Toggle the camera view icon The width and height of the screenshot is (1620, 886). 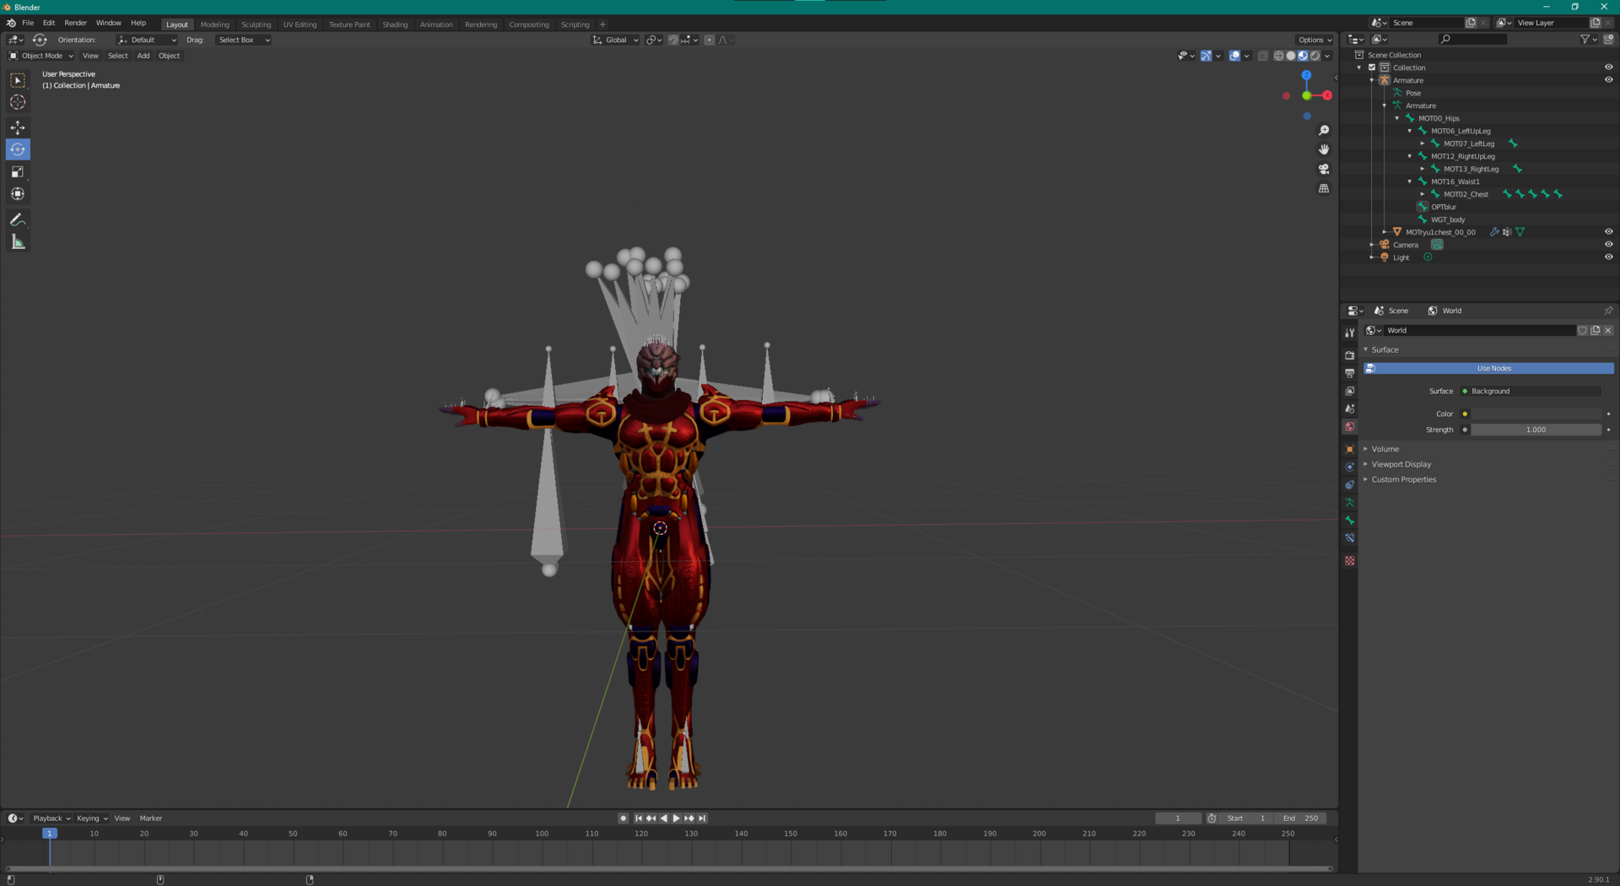(x=1324, y=169)
